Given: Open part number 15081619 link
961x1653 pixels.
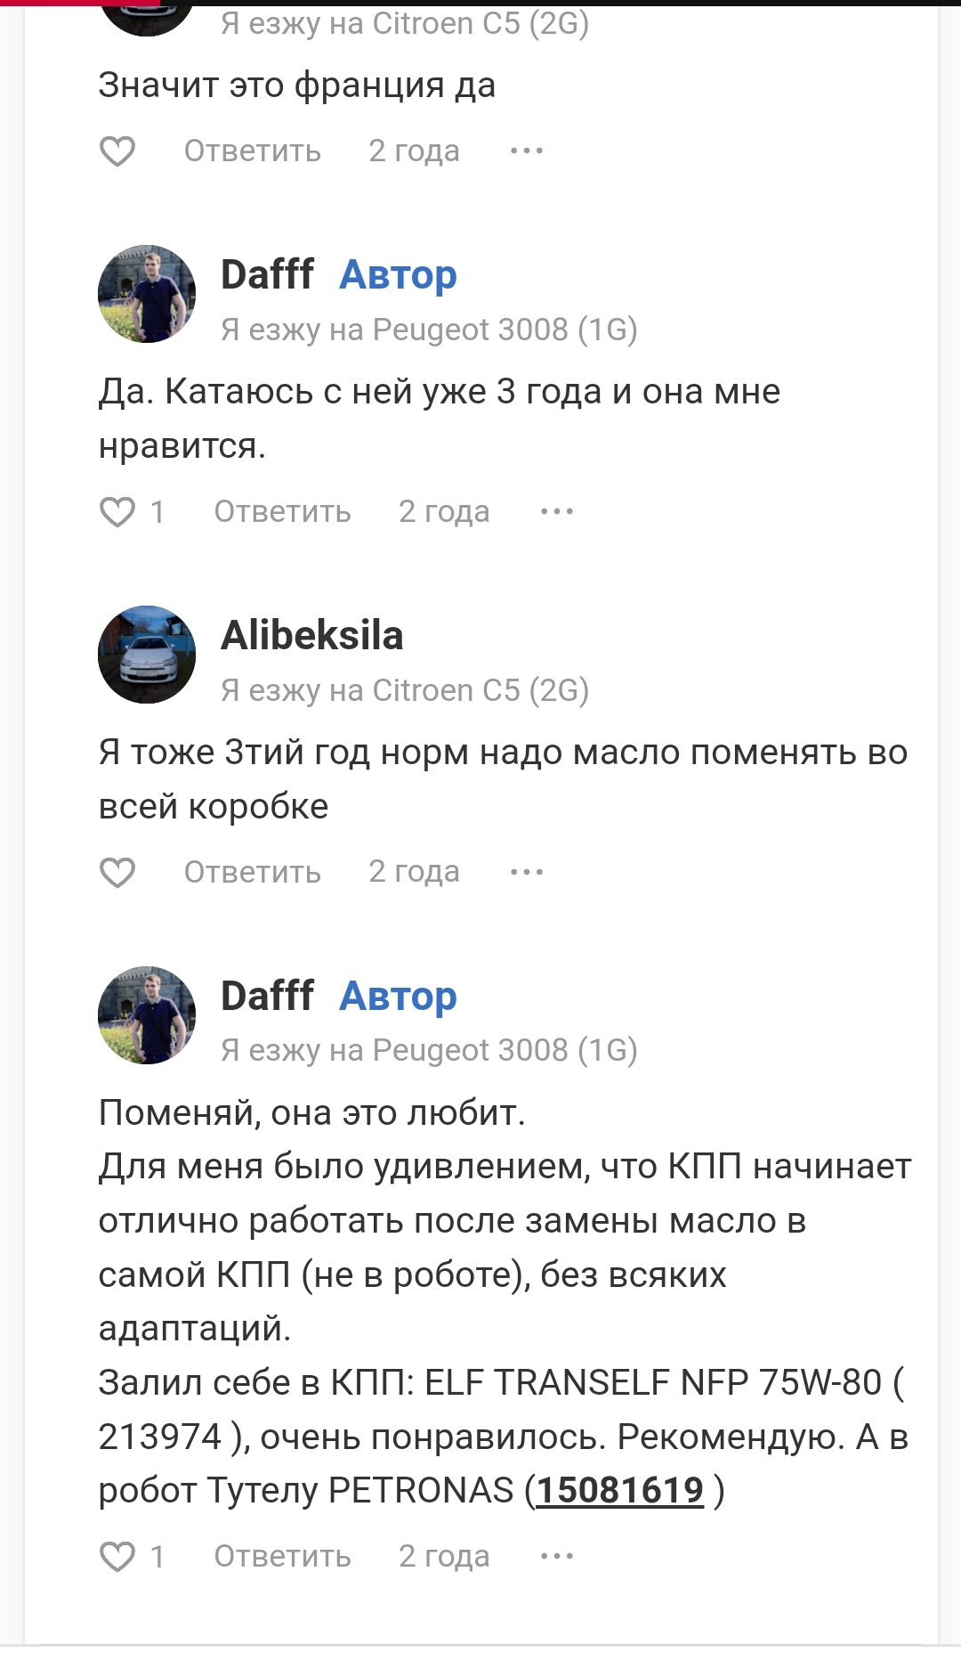Looking at the screenshot, I should point(620,1491).
